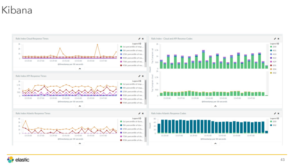Select the 422 legend entry in Cloud and API codes

coord(273,58)
